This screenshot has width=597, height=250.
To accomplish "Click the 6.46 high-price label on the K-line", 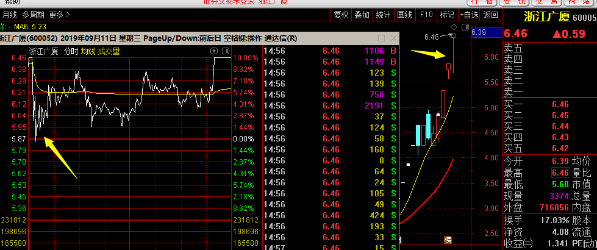I will [432, 37].
